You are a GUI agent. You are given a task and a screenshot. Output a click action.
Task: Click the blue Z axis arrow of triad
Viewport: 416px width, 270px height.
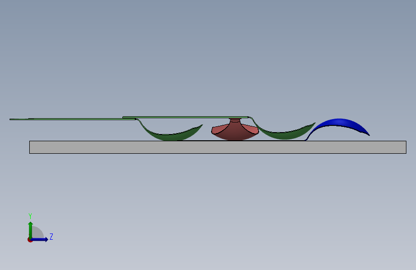click(40, 239)
